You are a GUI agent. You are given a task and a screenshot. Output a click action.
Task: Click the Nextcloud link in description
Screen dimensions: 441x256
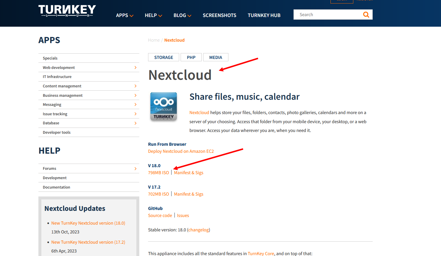click(199, 113)
